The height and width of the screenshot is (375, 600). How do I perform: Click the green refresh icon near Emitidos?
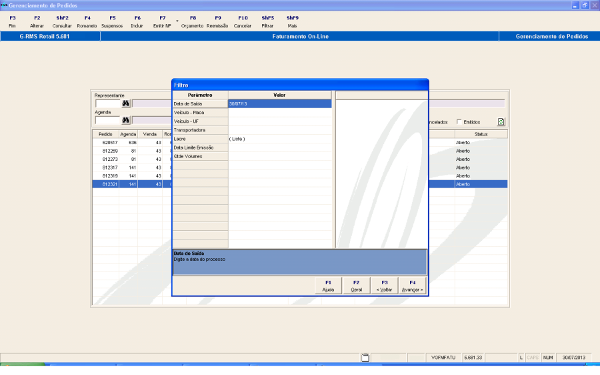tap(501, 122)
